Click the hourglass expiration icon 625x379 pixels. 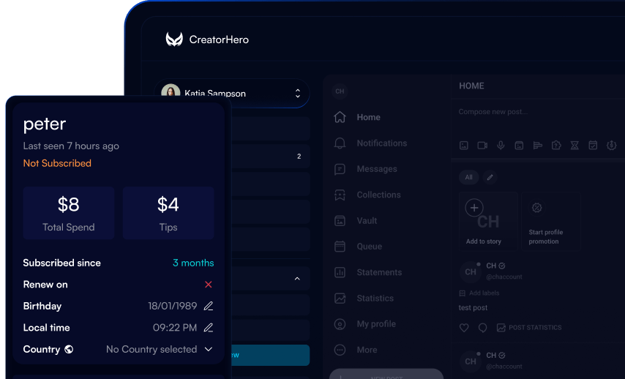pyautogui.click(x=575, y=146)
